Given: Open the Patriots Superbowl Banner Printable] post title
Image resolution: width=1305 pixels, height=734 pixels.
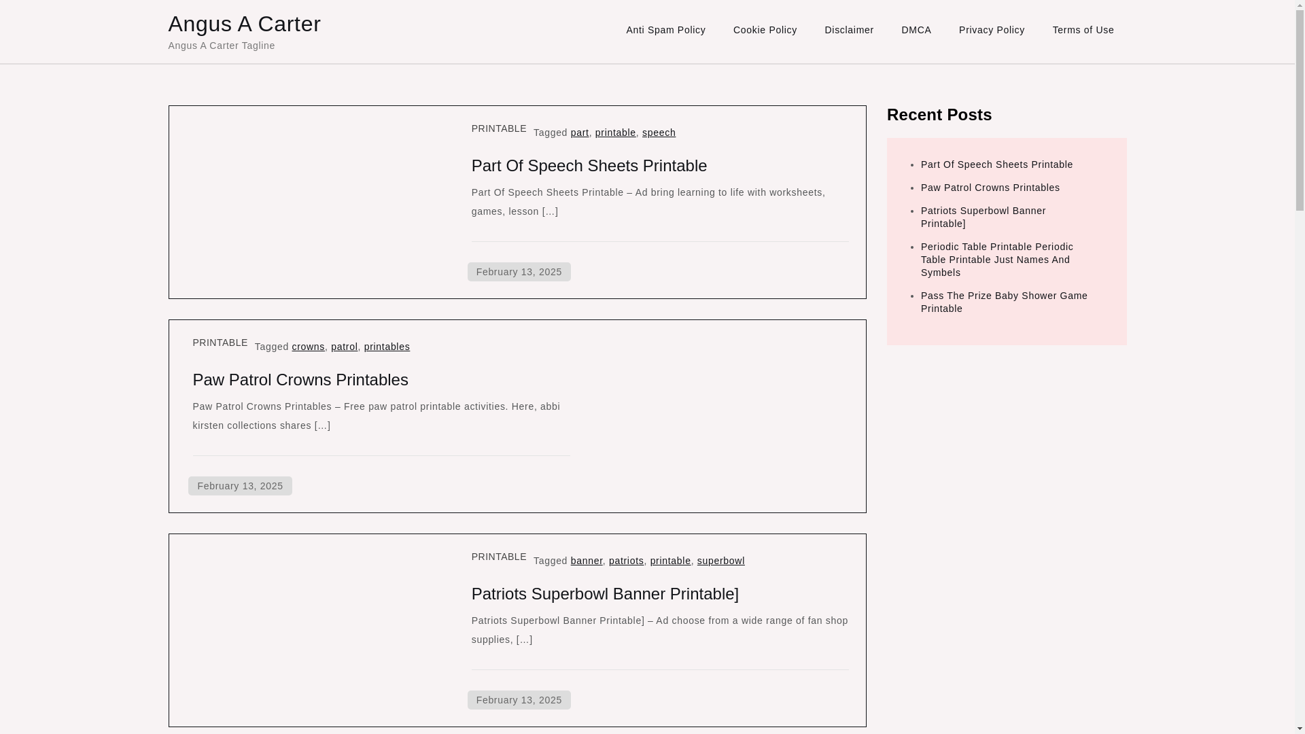Looking at the screenshot, I should click(605, 594).
